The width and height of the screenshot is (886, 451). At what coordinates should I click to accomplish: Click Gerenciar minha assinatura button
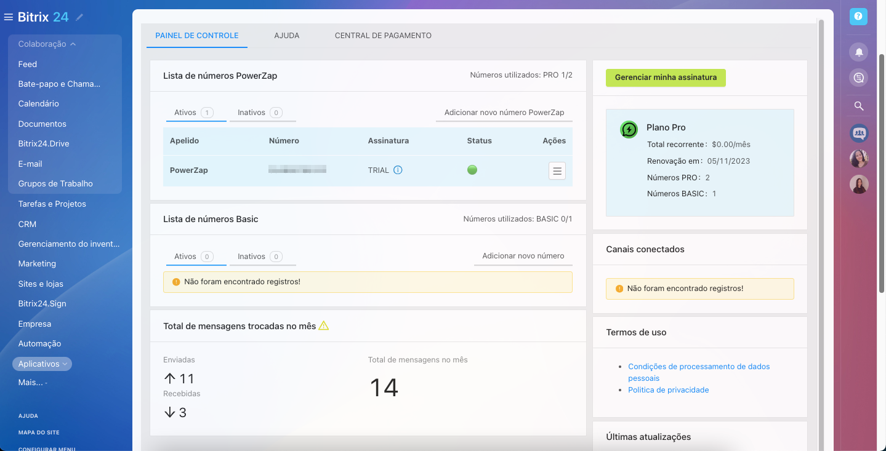(x=666, y=78)
